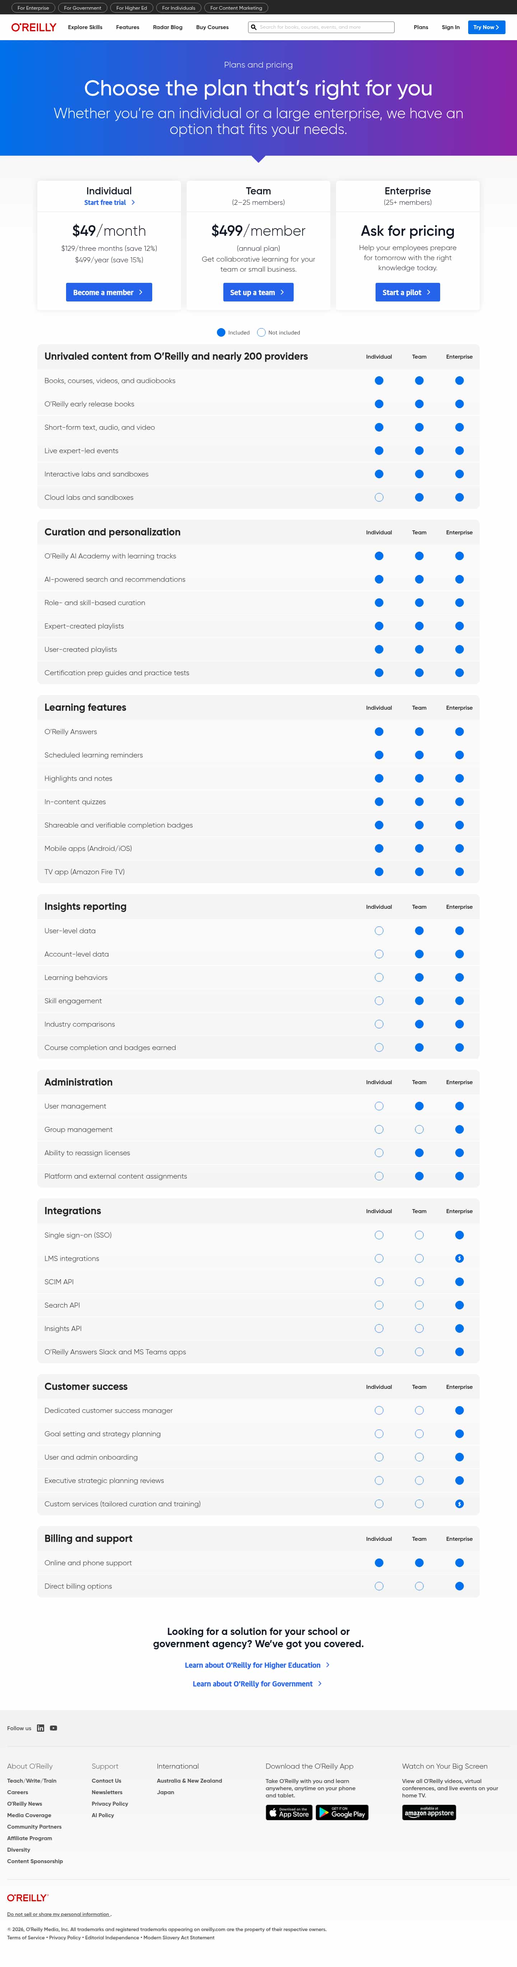
Task: Click the O'Reilly logo in header
Action: pos(33,27)
